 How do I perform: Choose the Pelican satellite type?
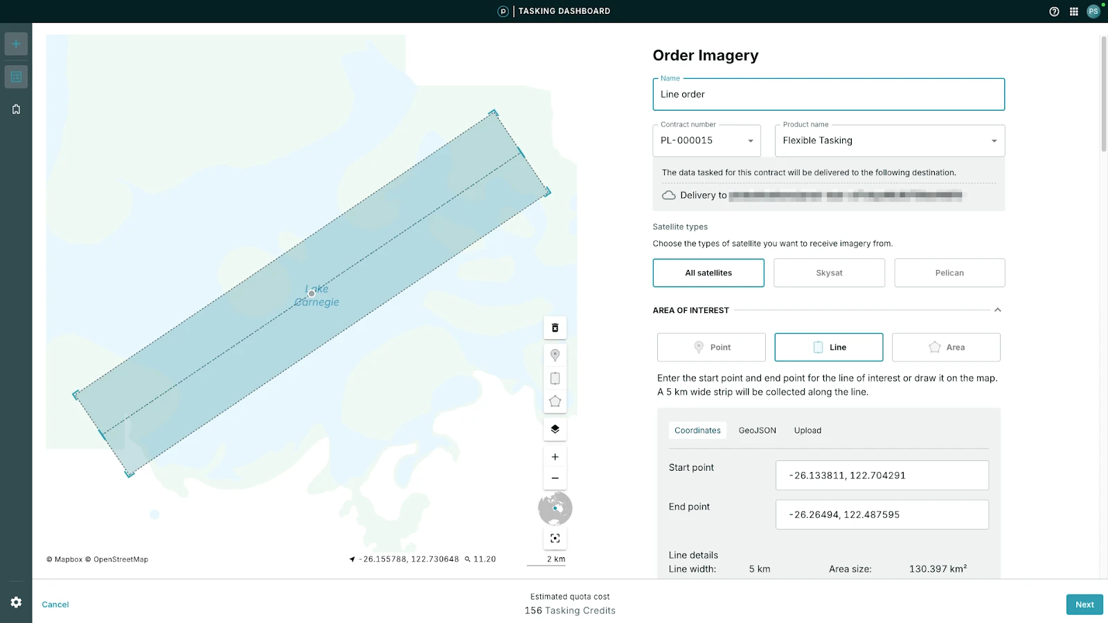tap(949, 273)
